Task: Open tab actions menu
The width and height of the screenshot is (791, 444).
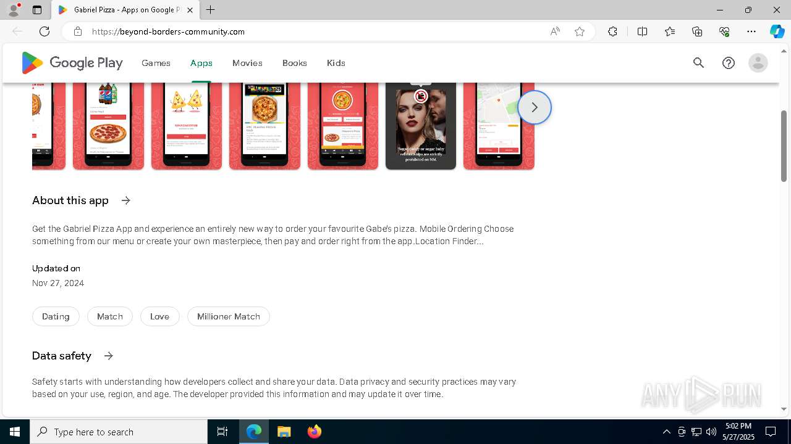Action: pyautogui.click(x=37, y=10)
